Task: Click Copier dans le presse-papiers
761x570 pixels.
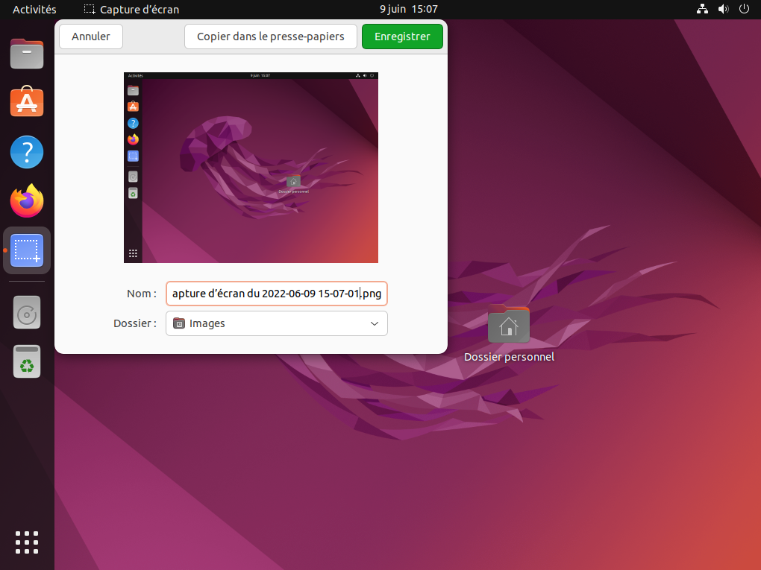Action: click(x=270, y=37)
